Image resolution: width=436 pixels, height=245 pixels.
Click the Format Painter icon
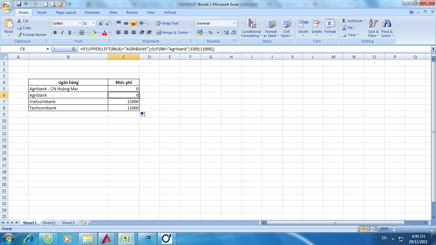tap(19, 35)
